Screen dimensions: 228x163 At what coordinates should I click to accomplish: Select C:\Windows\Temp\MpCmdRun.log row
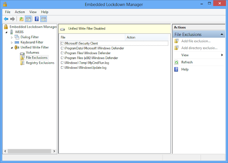(114, 63)
